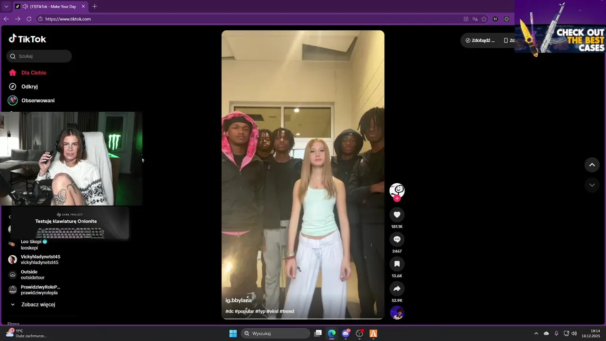Mute the tab via speaker icon

click(x=25, y=7)
